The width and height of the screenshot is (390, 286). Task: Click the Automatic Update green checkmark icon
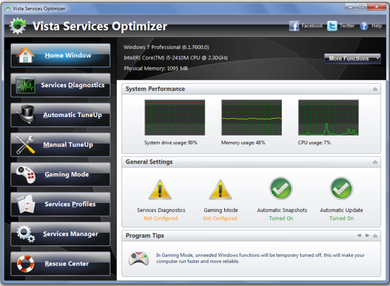tap(341, 188)
